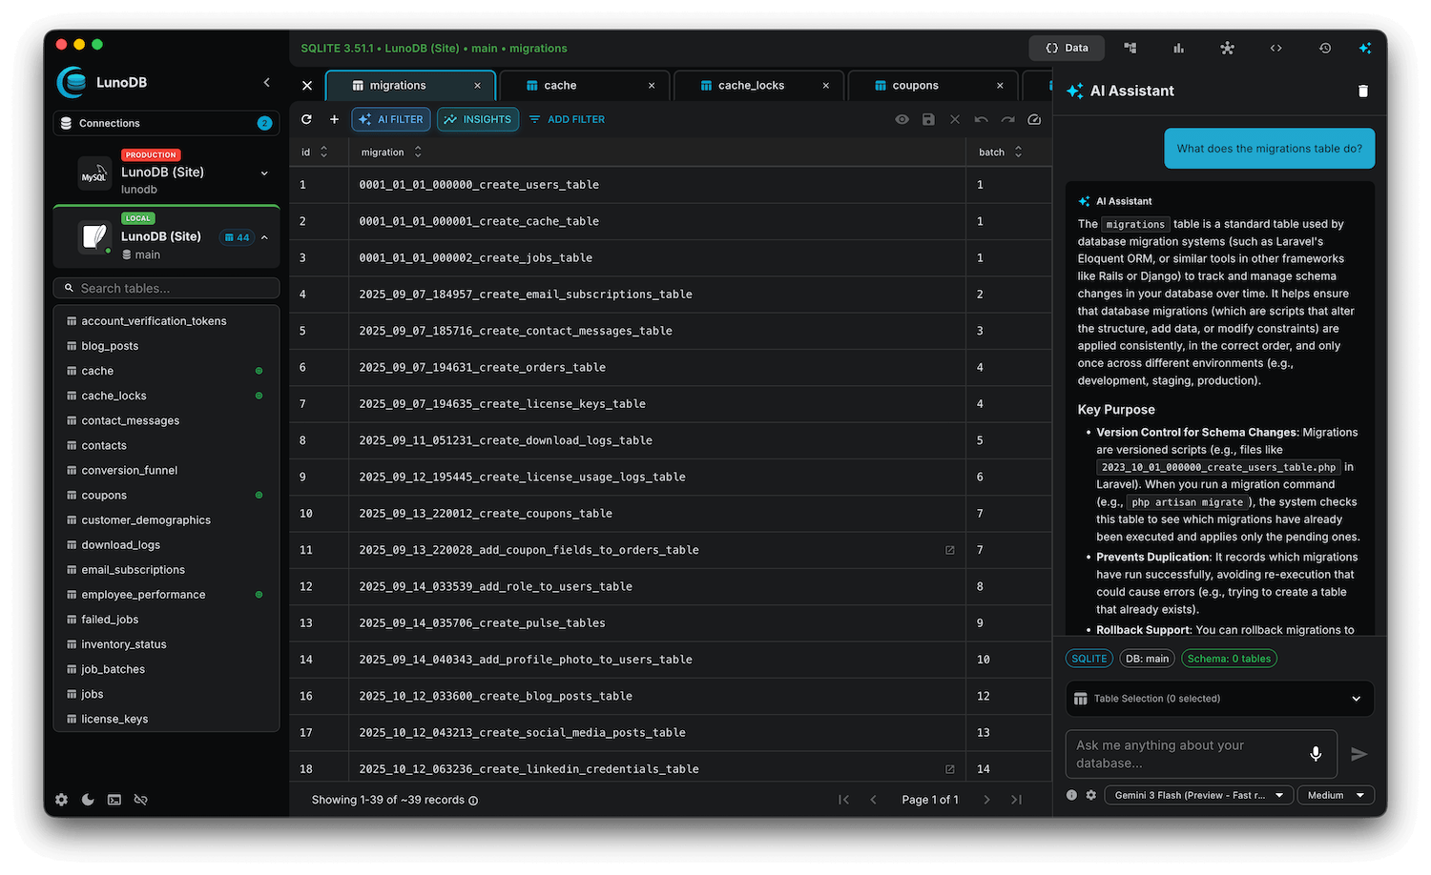Open expand icon on row 18 migration cell
Image resolution: width=1431 pixels, height=875 pixels.
point(949,769)
